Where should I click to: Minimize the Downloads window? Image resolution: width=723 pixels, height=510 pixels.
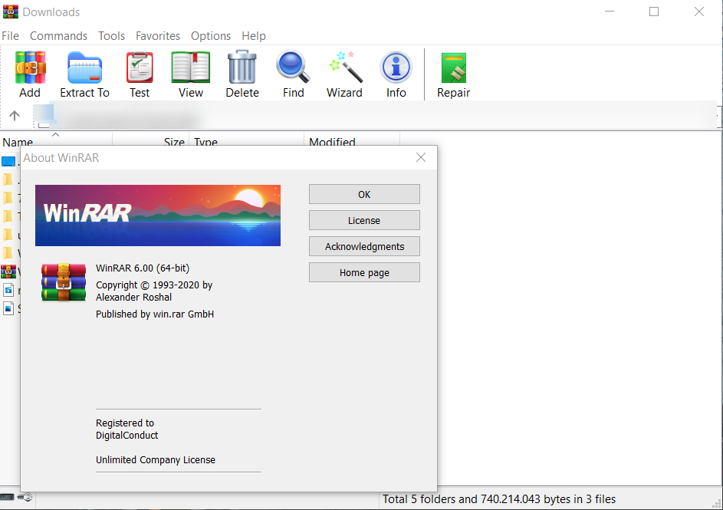click(x=610, y=12)
